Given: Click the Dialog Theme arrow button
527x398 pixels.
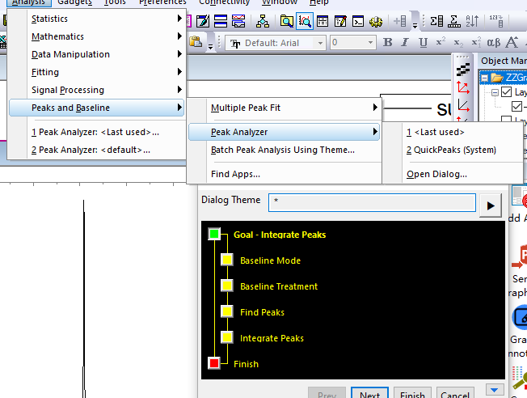Looking at the screenshot, I should 490,205.
